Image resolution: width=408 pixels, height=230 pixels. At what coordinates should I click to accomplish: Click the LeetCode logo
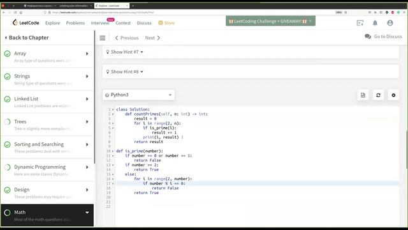(x=25, y=23)
